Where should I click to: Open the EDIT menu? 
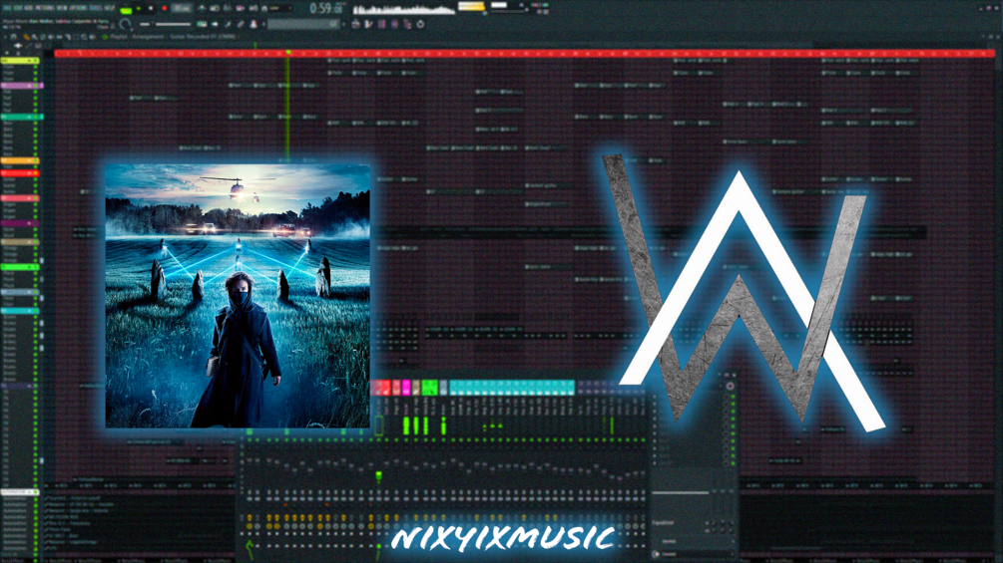point(17,8)
